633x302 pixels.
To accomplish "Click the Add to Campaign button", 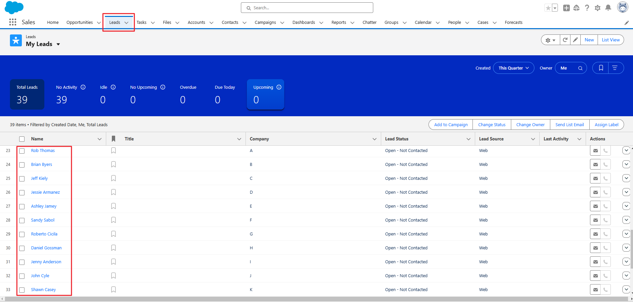I will click(x=451, y=125).
